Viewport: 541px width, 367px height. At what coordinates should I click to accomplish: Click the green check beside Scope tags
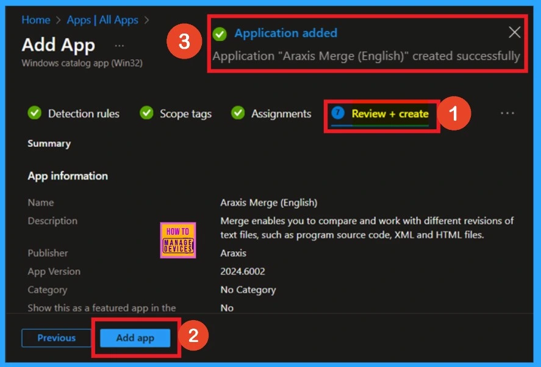pos(146,113)
